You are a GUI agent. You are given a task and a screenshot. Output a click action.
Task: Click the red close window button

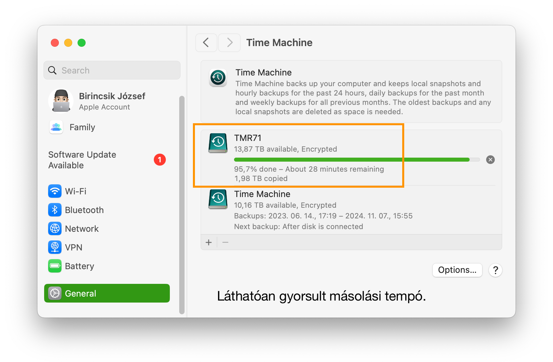click(55, 43)
